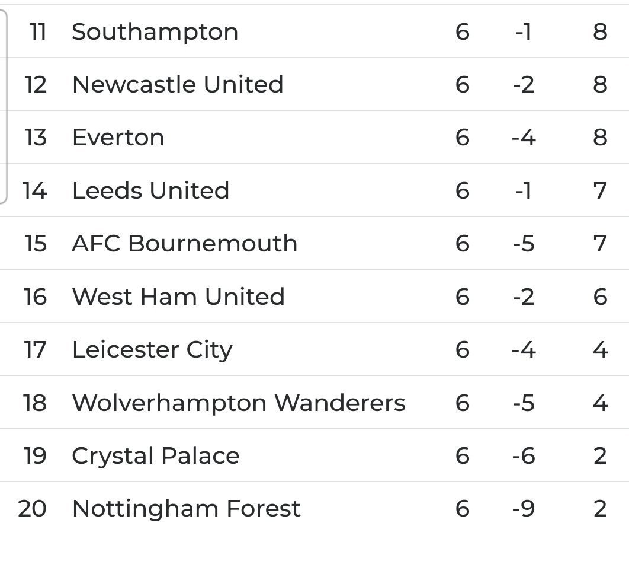The height and width of the screenshot is (577, 629).
Task: Click Crystal Palace's -6 goal difference
Action: coord(524,456)
